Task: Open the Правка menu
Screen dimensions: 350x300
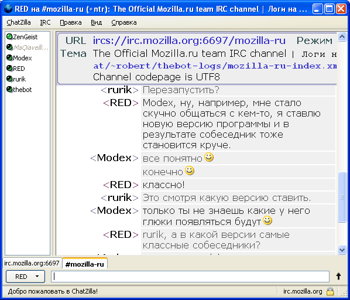Action: pyautogui.click(x=71, y=23)
